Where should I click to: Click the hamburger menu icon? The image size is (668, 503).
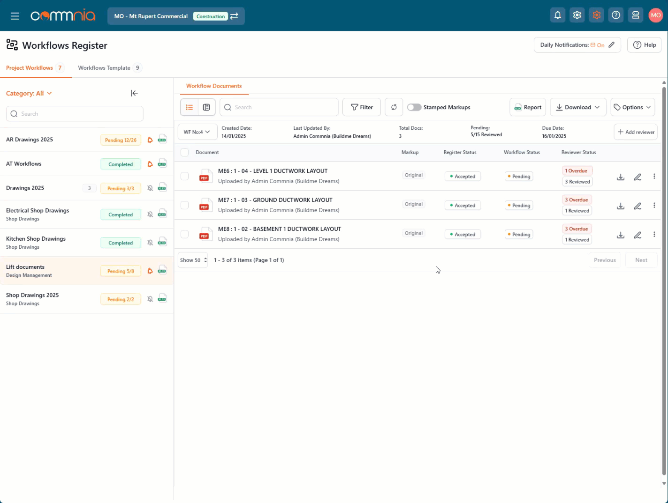(x=15, y=16)
